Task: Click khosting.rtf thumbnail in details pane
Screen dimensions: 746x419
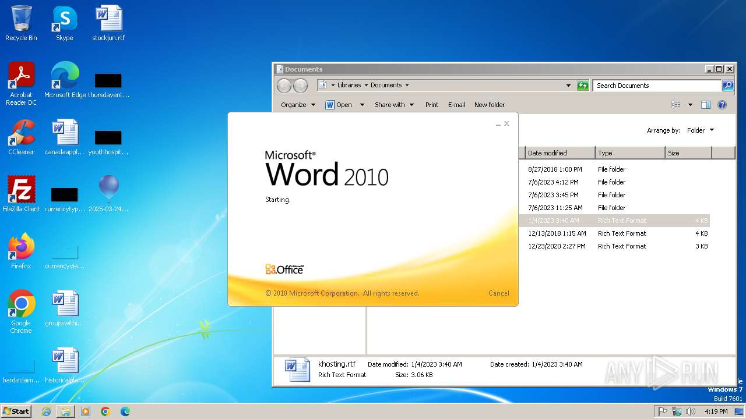Action: click(297, 370)
